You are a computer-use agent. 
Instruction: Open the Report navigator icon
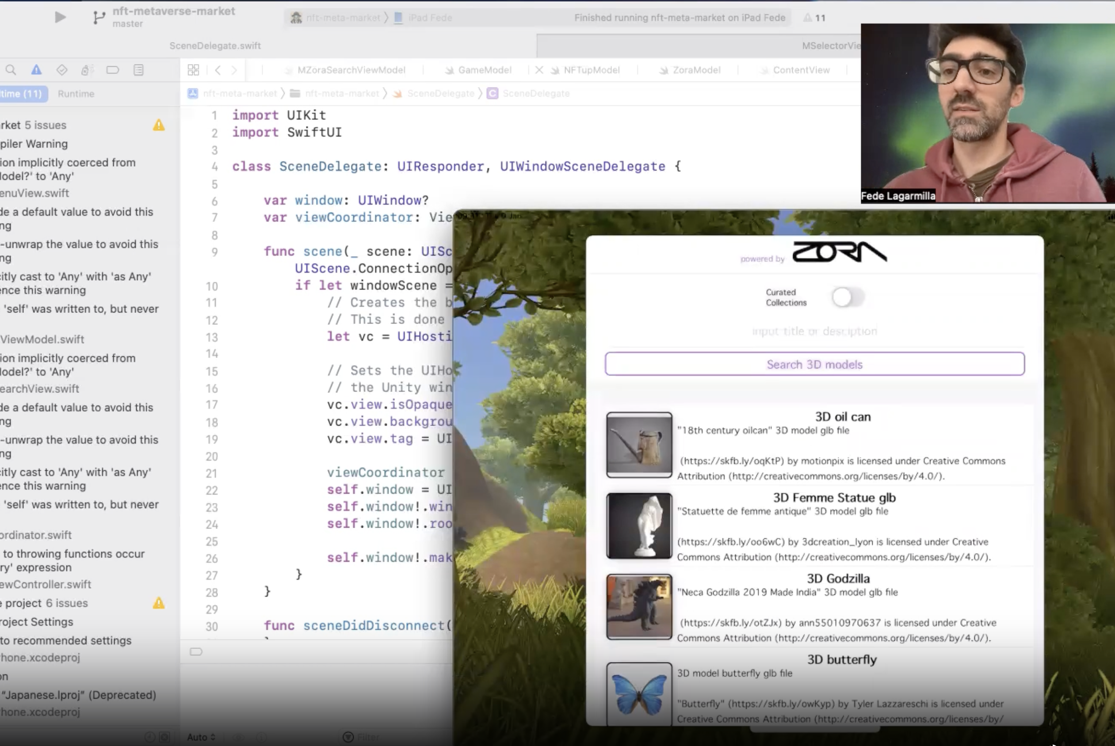click(x=138, y=70)
